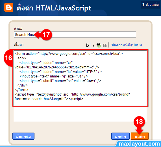
Task: Click the หัวข้อ title field containing Search Box
Action: point(75,34)
